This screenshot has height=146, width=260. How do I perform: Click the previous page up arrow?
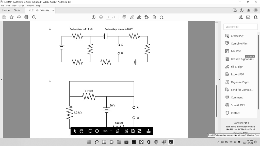click(93, 17)
